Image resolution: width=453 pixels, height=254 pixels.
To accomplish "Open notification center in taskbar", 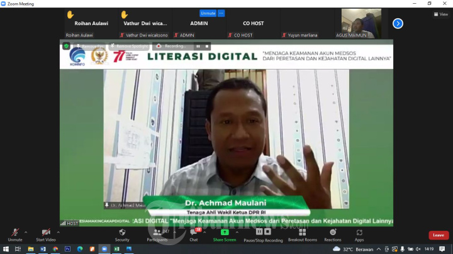I will [442, 249].
